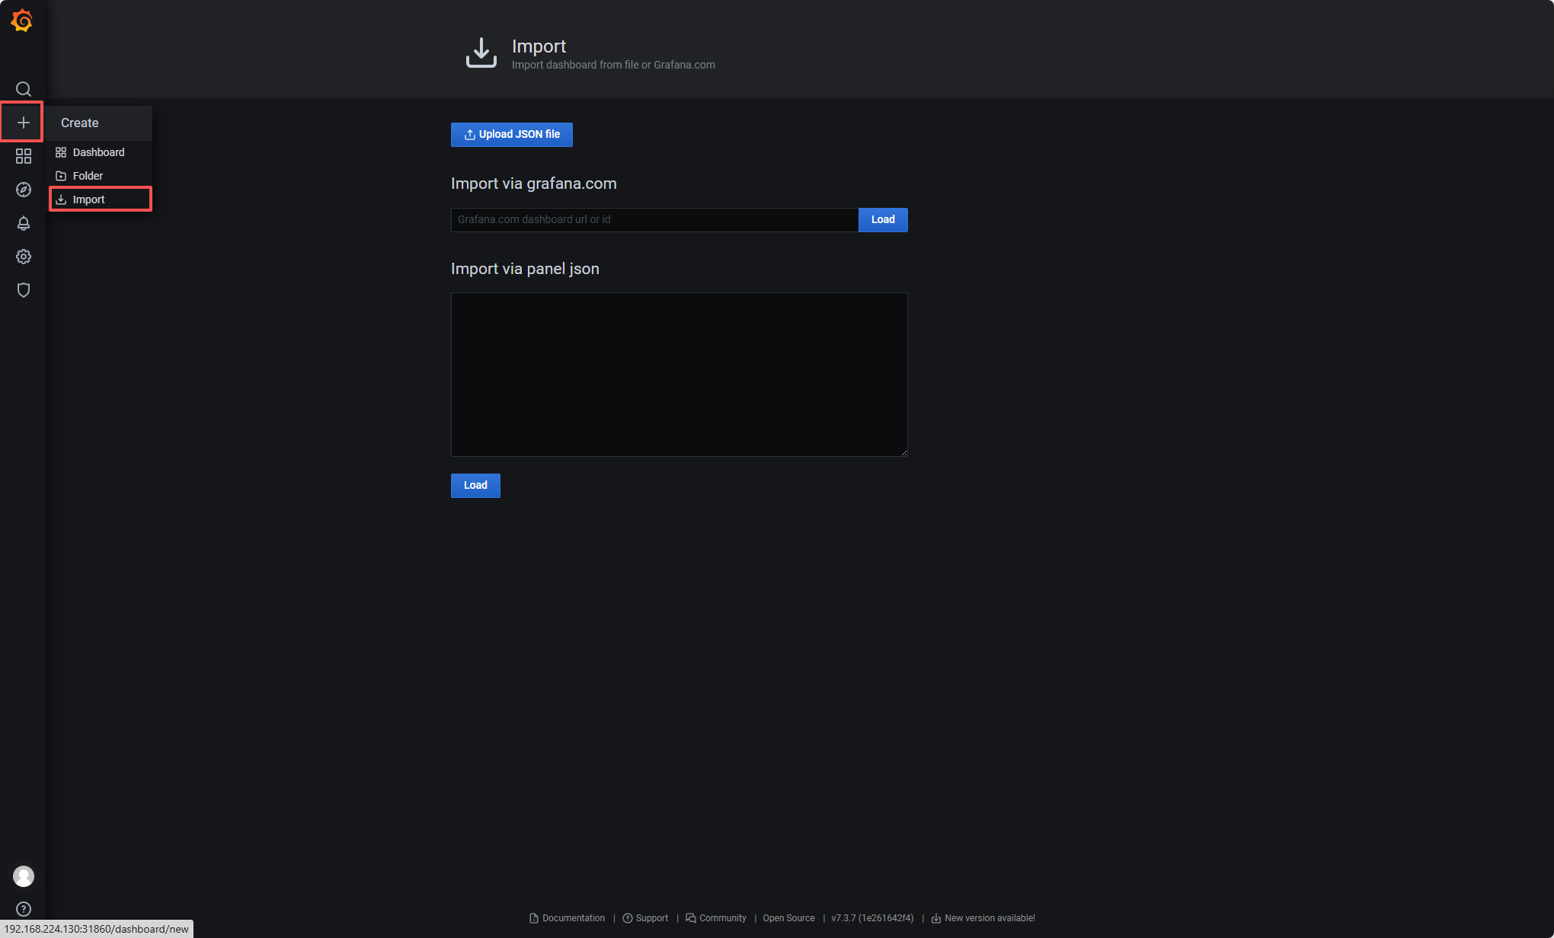Focus the Grafana.com dashboard url field
1554x938 pixels.
[x=654, y=220]
